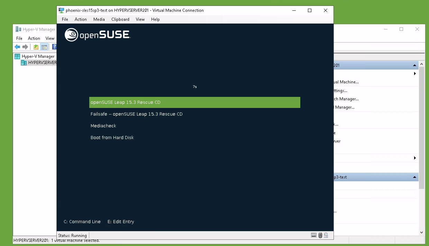Click the forward arrow in Hyper-V Manager toolbar
This screenshot has height=246, width=429.
[25, 47]
